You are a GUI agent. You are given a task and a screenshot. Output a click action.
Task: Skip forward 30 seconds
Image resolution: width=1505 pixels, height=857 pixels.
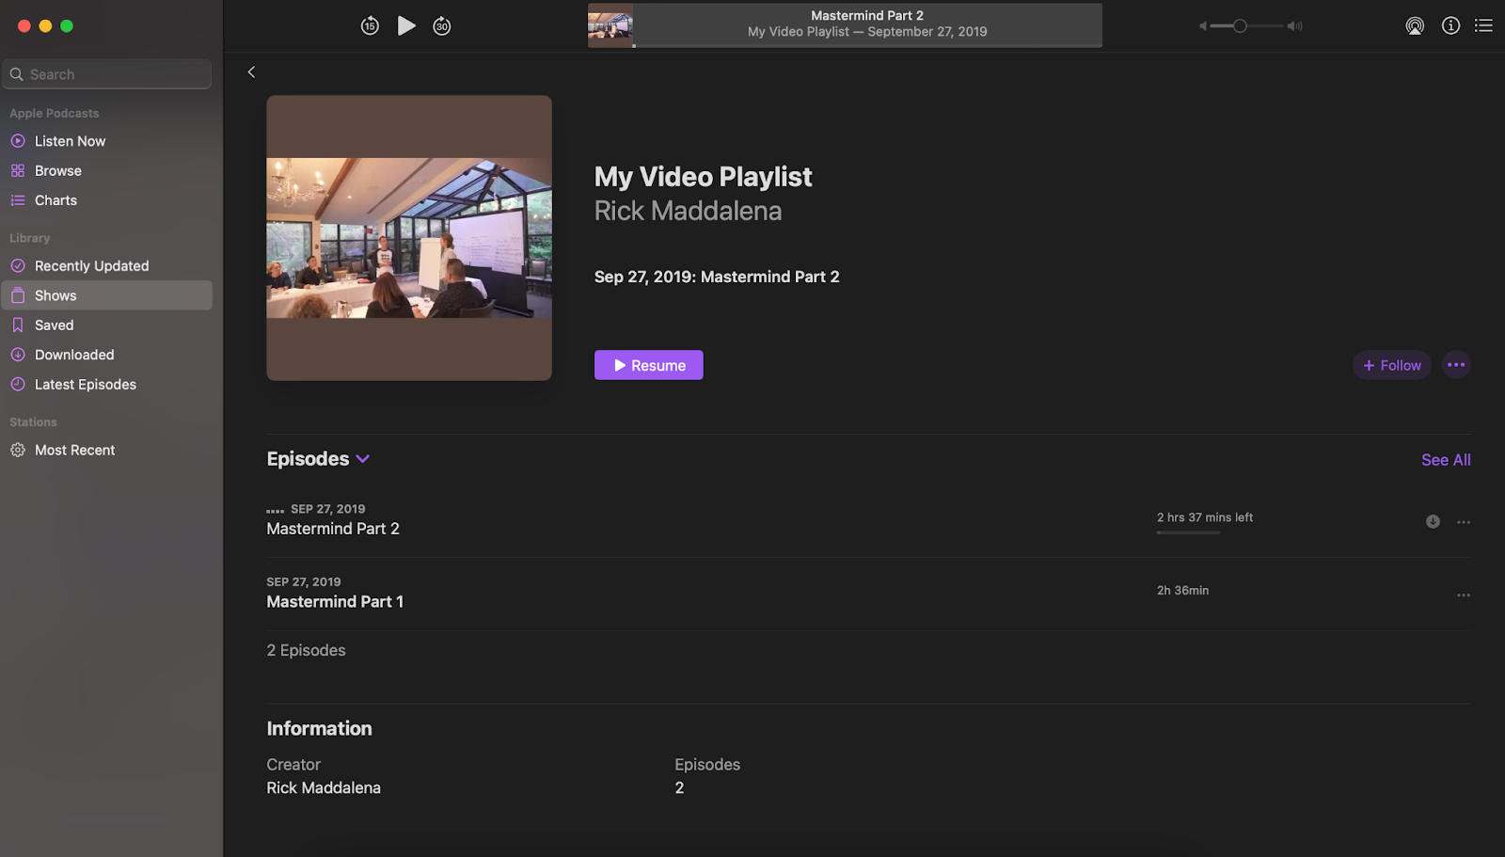(x=442, y=26)
